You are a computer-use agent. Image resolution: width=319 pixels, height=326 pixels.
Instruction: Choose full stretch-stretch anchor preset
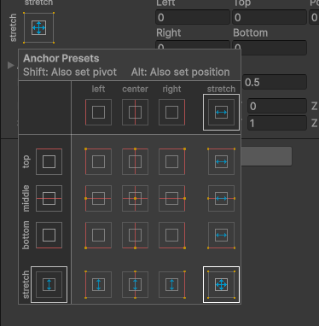coord(221,284)
